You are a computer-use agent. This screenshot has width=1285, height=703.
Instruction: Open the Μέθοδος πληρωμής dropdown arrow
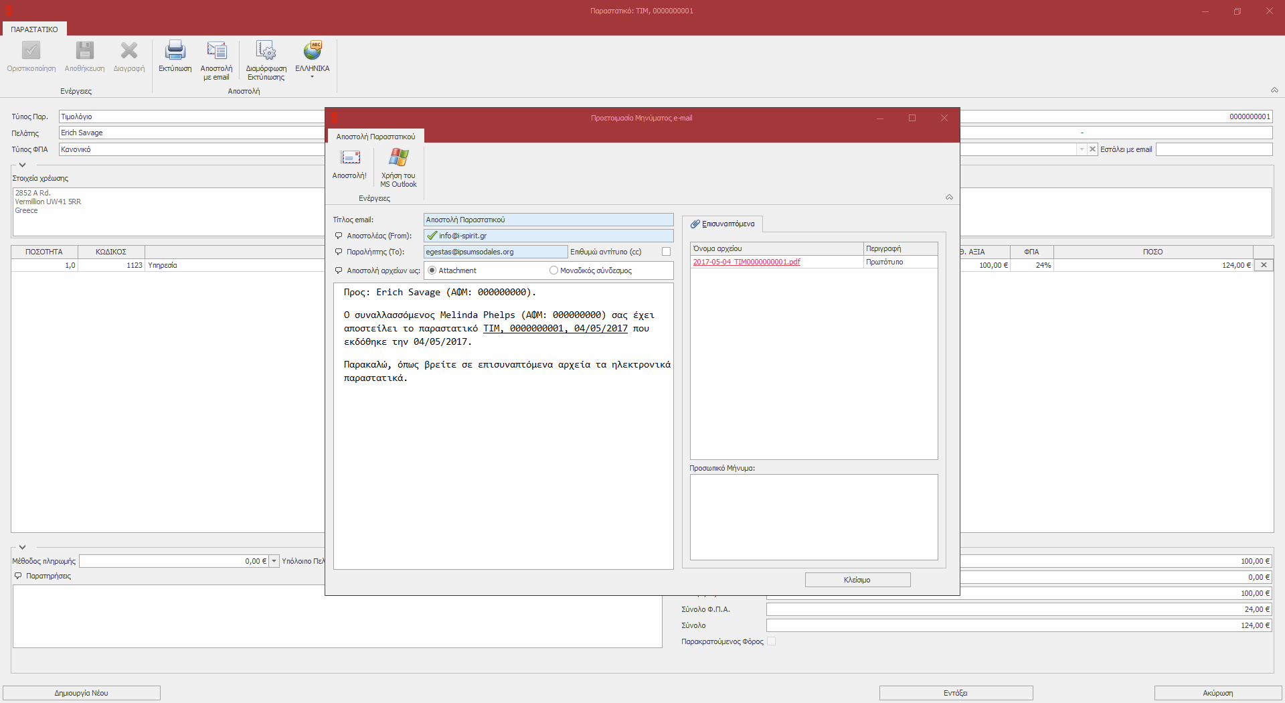tap(274, 561)
